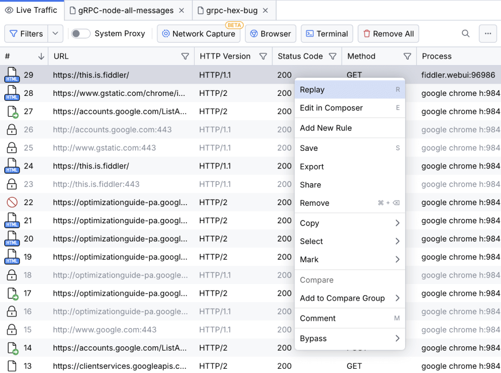Expand the Bypass submenu
Viewport: 501px width, 373px height.
point(349,338)
